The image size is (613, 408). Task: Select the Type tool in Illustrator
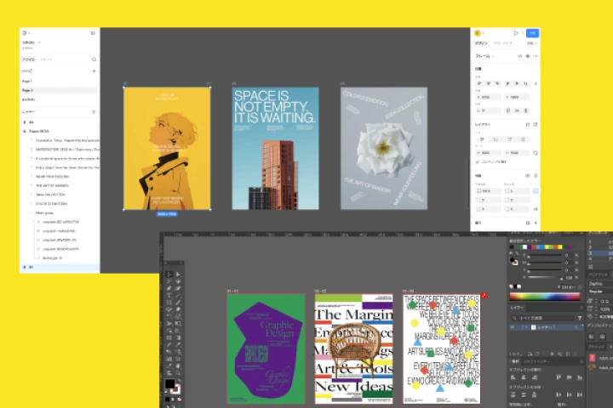[x=169, y=296]
